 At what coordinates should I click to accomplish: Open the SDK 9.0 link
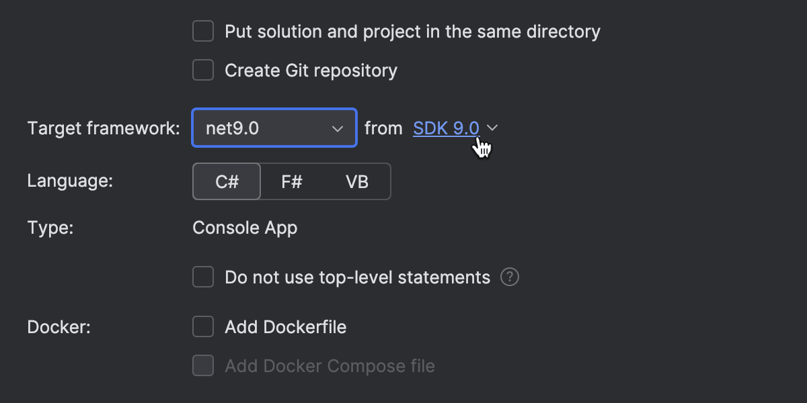445,128
